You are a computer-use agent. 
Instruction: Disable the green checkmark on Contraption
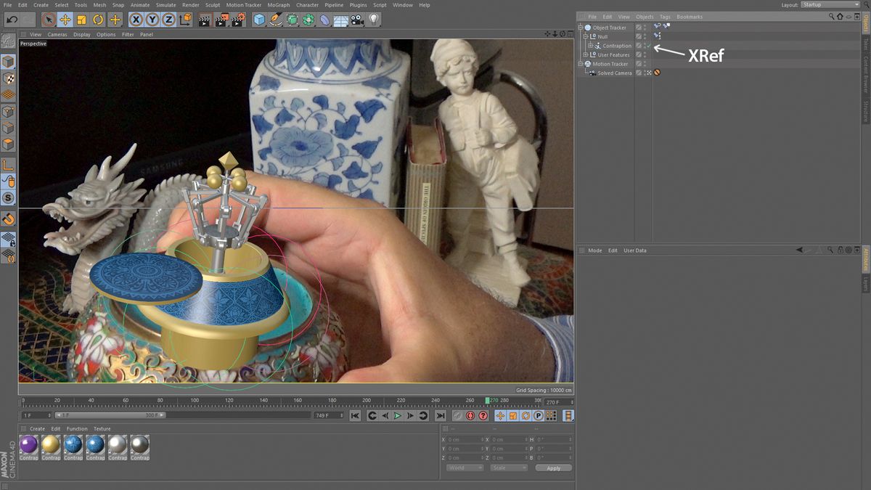pyautogui.click(x=648, y=45)
